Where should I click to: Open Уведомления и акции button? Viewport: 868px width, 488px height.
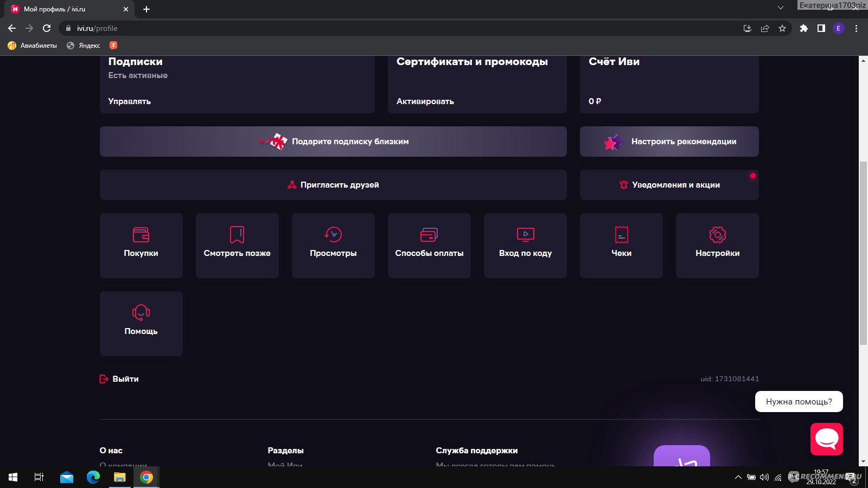[x=669, y=185]
